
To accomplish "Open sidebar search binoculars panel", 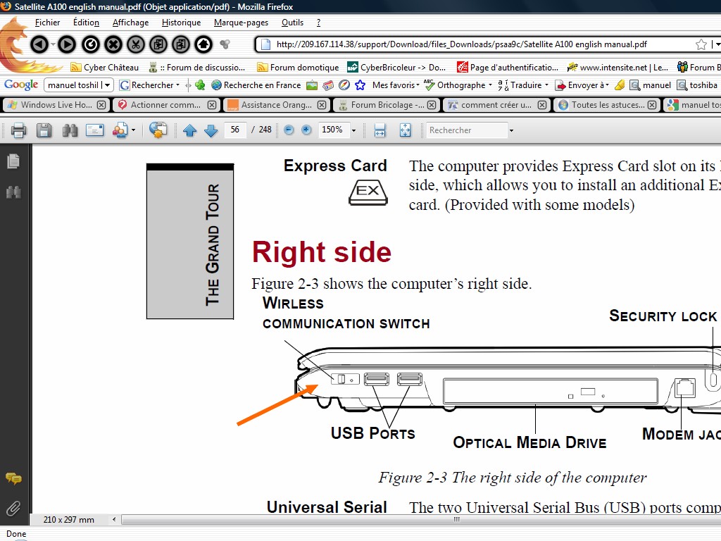I will [x=13, y=192].
